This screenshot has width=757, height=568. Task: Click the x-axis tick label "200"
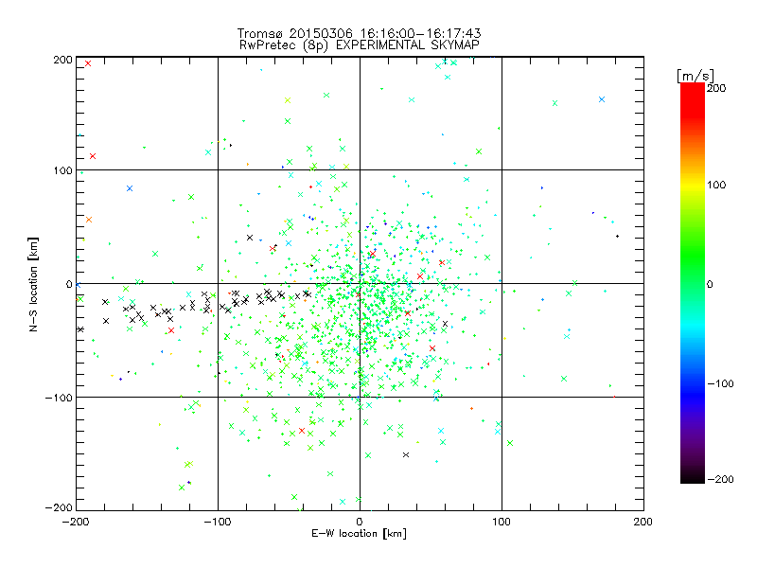point(643,523)
